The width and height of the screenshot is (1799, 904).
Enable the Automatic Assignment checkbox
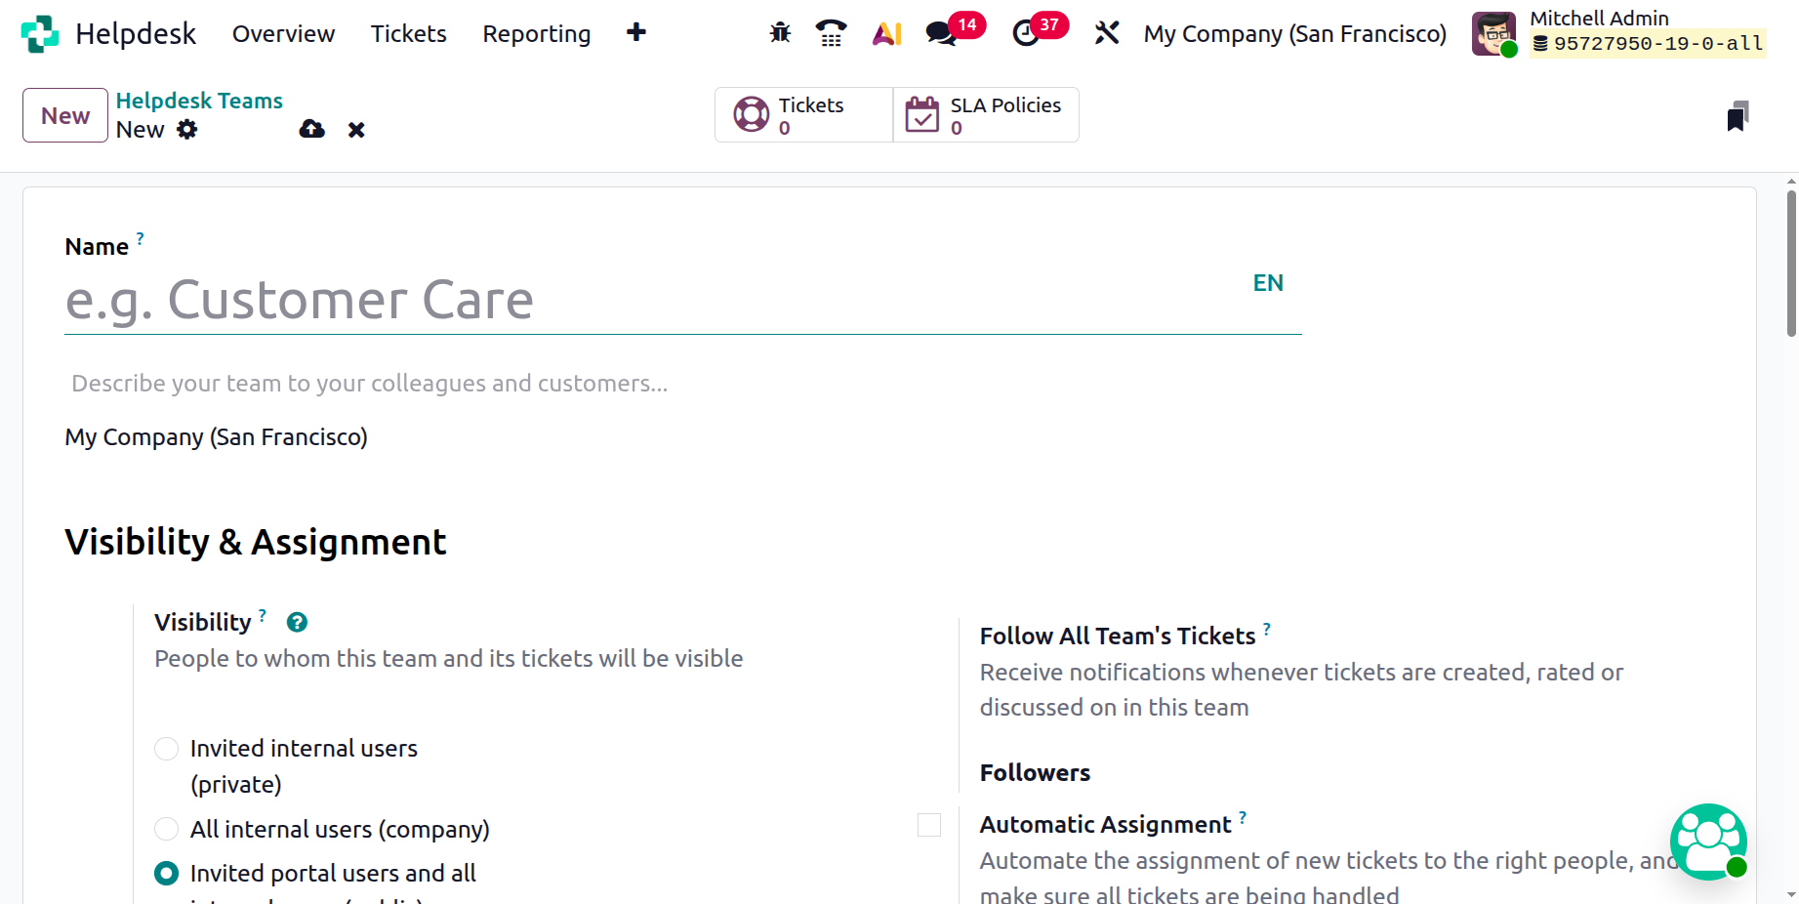(x=929, y=825)
